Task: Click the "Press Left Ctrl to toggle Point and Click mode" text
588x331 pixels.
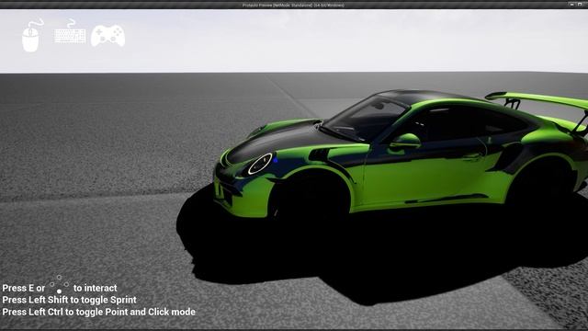Action: pos(98,312)
